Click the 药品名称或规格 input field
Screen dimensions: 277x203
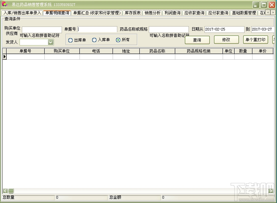click(x=169, y=29)
